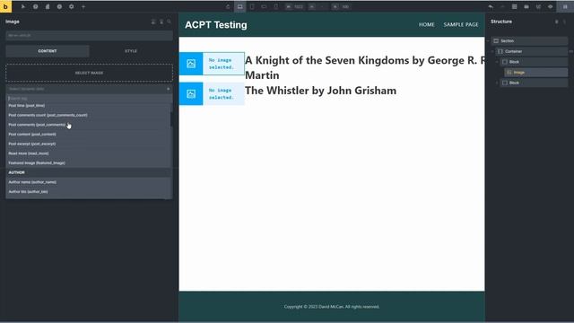
Task: Click the second image placeholder icon on canvas
Action: point(191,94)
